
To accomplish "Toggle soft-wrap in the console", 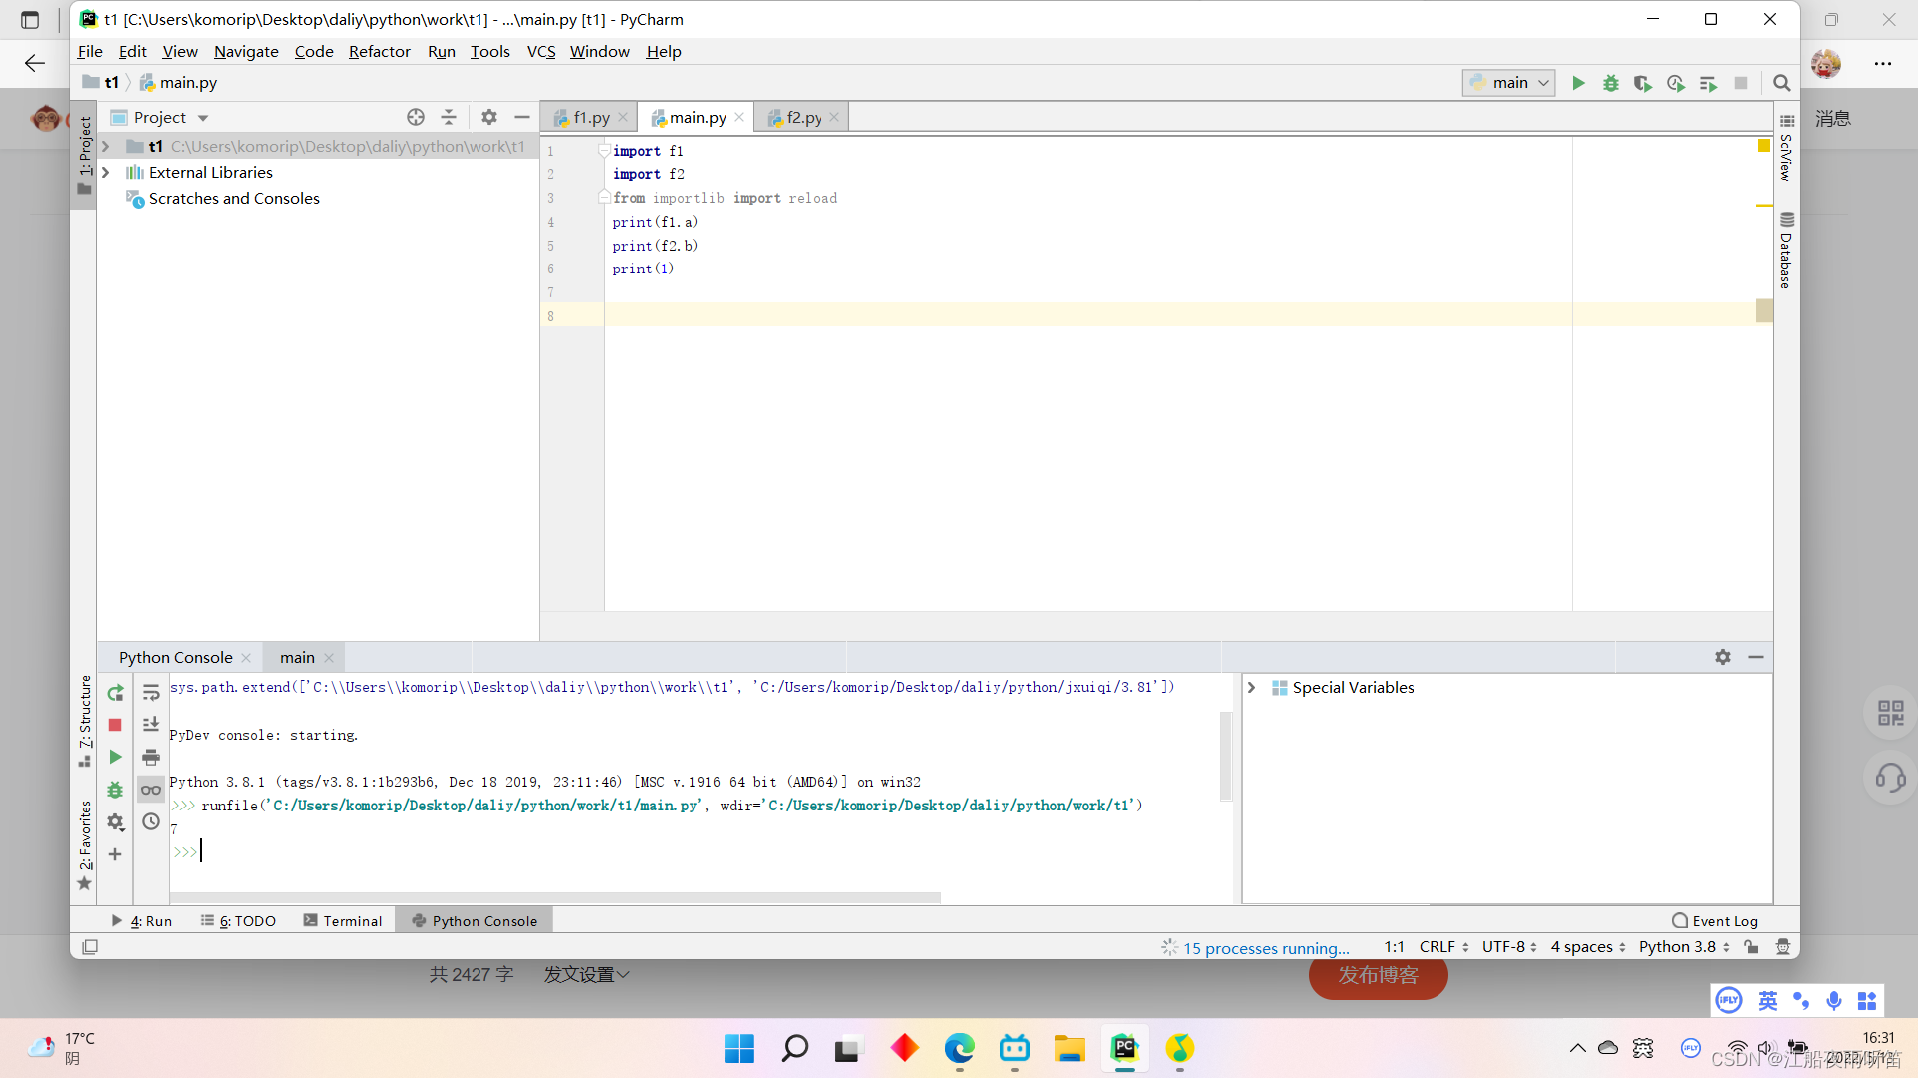I will tap(151, 693).
